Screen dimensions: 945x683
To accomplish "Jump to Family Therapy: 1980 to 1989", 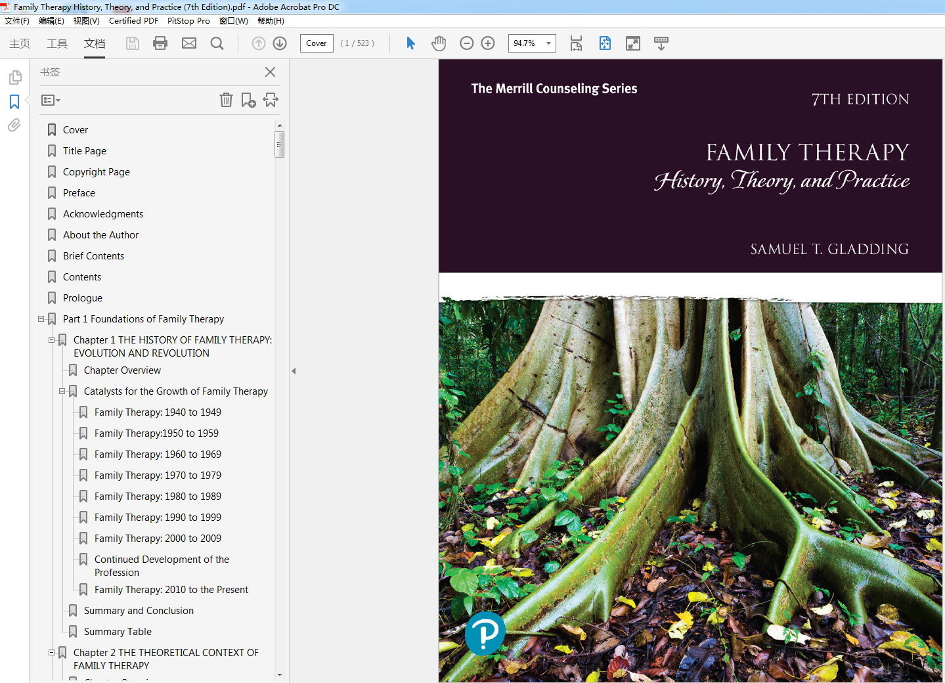I will point(158,496).
